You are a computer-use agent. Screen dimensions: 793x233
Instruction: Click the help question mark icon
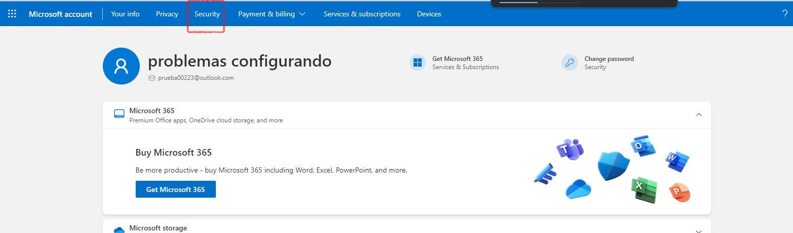tap(785, 14)
